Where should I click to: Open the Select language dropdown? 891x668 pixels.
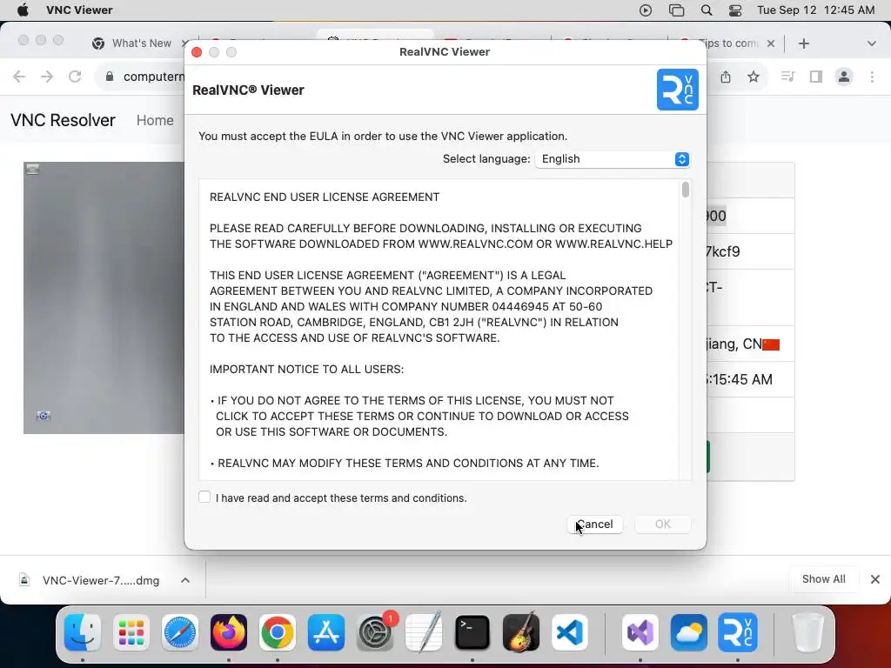(x=613, y=159)
